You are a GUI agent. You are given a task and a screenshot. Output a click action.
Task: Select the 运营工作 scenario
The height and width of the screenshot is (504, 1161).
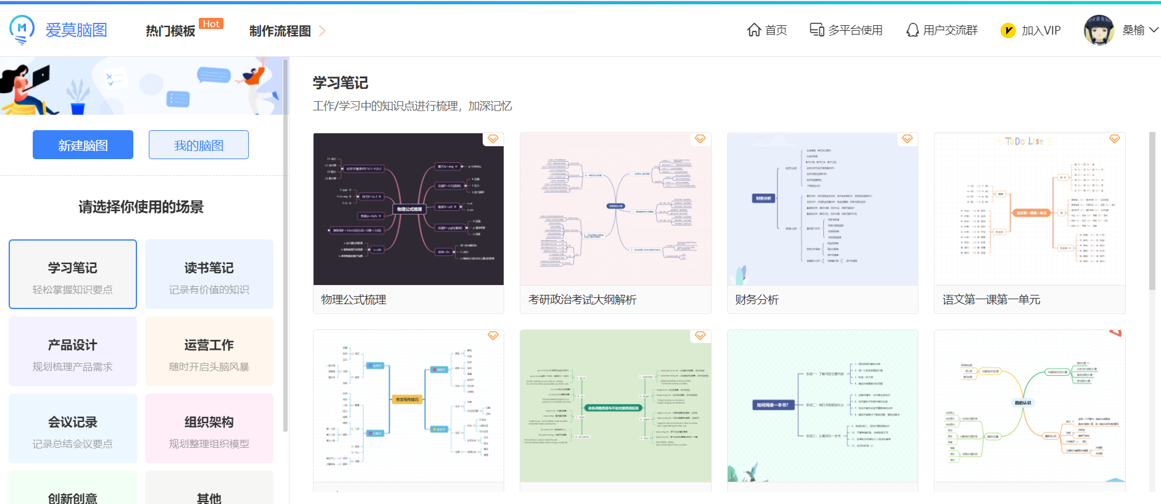tap(209, 351)
